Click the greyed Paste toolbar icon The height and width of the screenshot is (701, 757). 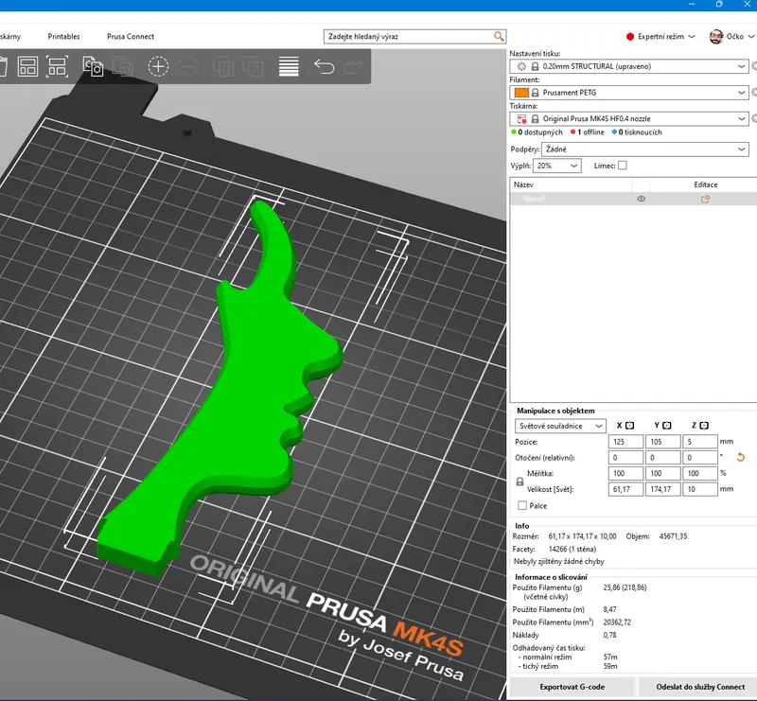pos(122,66)
